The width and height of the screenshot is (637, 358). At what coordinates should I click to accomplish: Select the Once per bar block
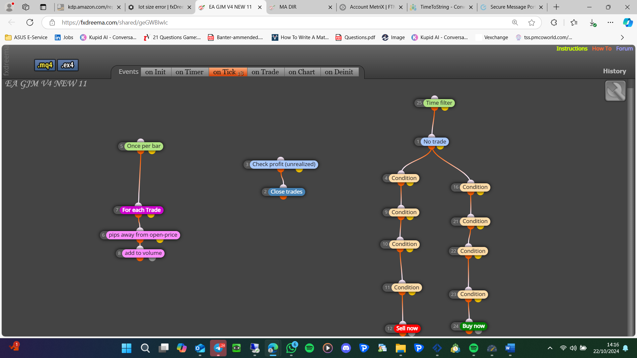tap(144, 146)
